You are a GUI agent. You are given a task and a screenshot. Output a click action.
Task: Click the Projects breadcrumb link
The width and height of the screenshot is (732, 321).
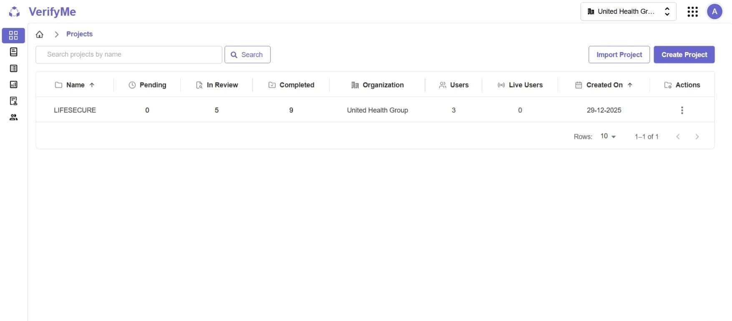(79, 34)
